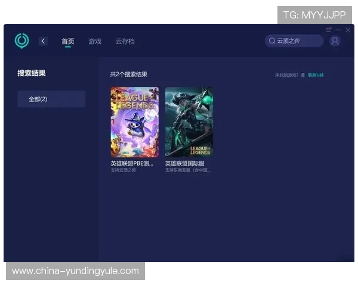Click the 联系U妹 link

coord(316,75)
